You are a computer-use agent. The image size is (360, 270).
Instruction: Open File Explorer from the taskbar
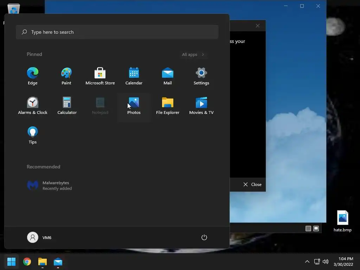tap(43, 262)
